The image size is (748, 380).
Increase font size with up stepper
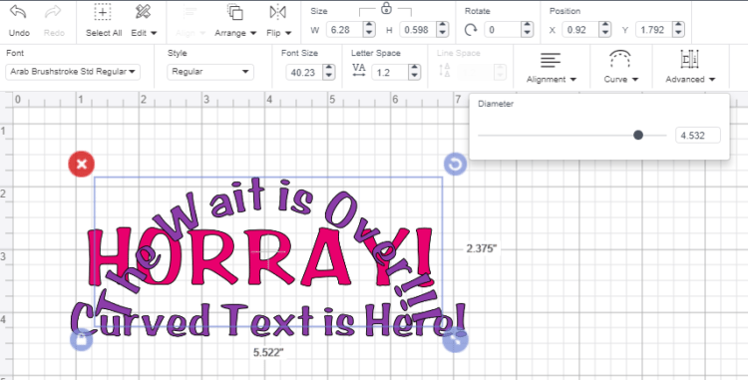[329, 69]
